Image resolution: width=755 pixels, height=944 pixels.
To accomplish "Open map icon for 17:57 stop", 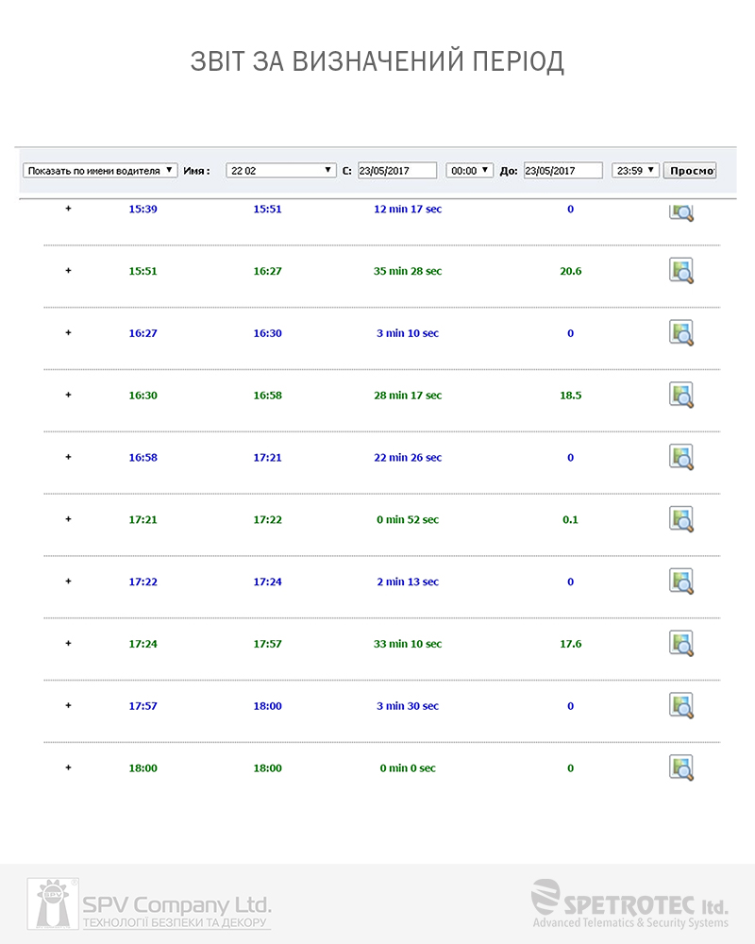I will pyautogui.click(x=681, y=706).
